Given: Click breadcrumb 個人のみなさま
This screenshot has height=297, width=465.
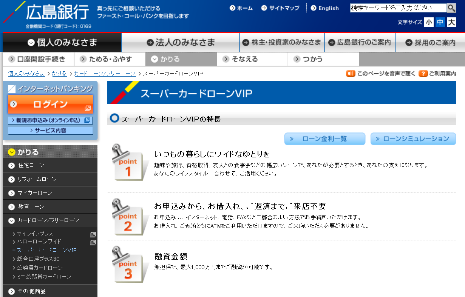Looking at the screenshot, I should tap(26, 73).
